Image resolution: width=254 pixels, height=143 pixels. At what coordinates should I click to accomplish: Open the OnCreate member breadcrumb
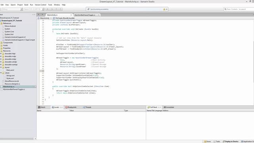[64, 18]
